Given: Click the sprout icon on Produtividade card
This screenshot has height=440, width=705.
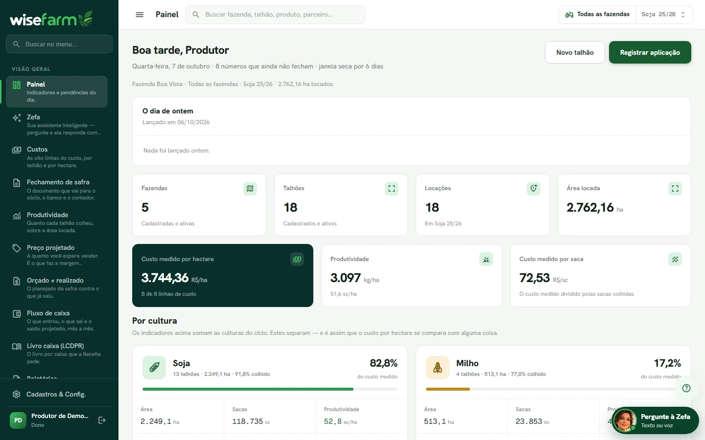Looking at the screenshot, I should (486, 259).
